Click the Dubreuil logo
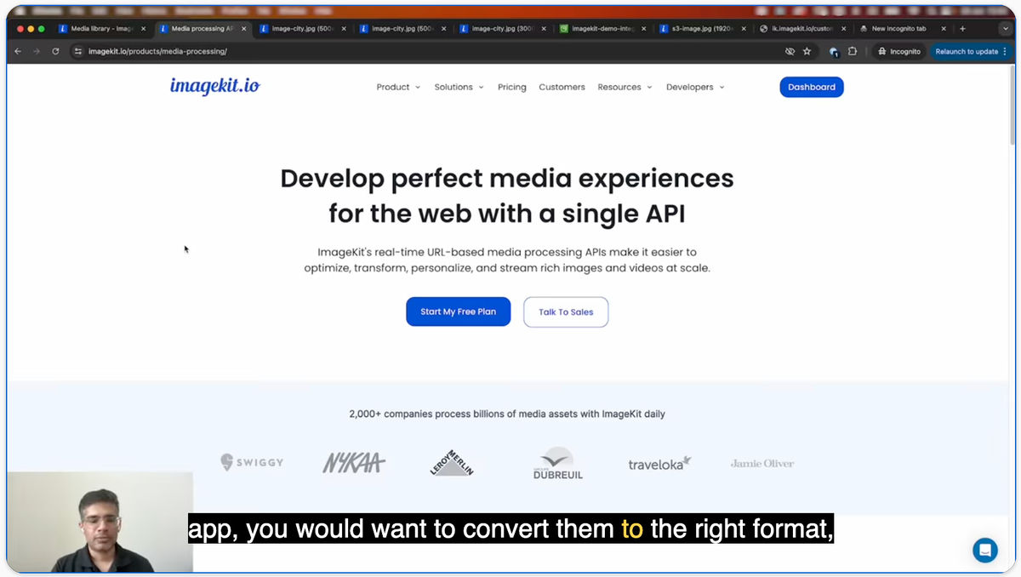 pyautogui.click(x=558, y=464)
